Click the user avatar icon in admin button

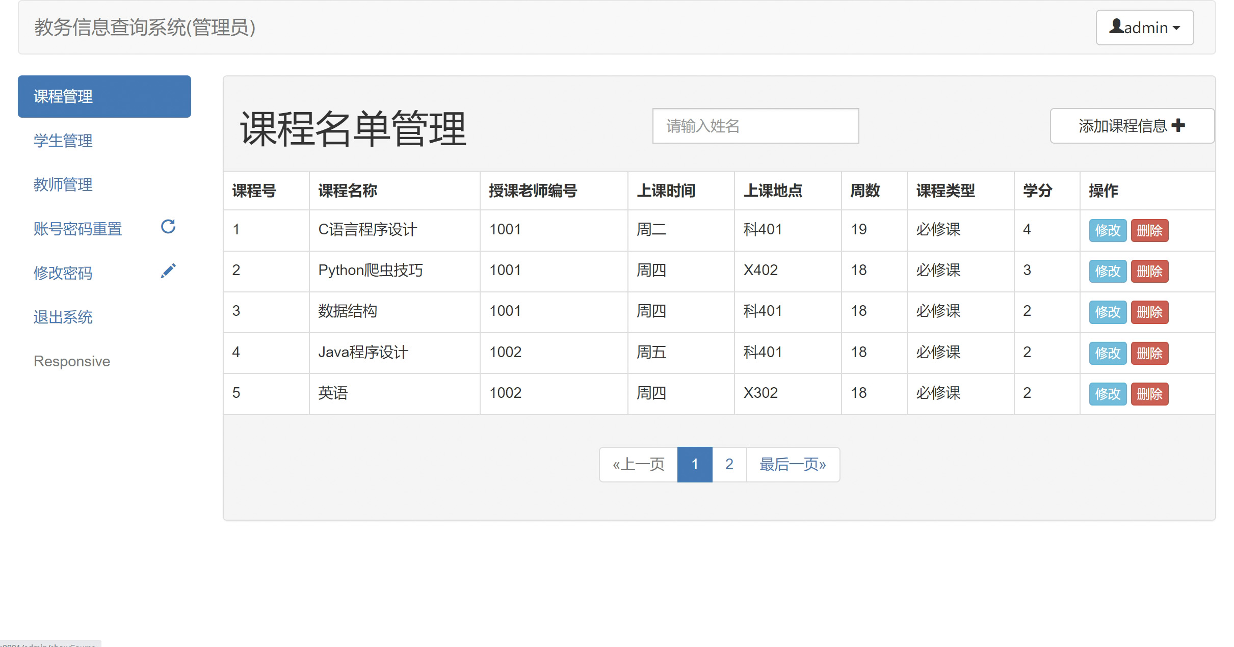coord(1116,26)
